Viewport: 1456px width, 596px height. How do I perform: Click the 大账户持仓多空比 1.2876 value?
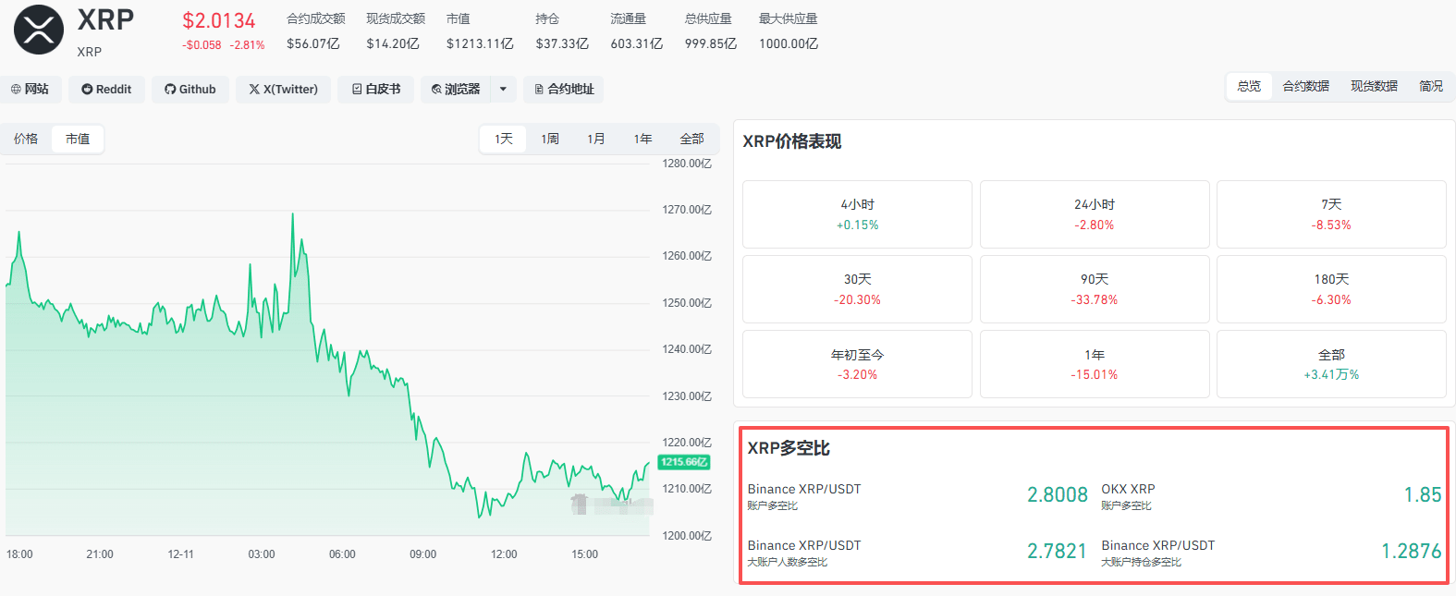point(1412,552)
